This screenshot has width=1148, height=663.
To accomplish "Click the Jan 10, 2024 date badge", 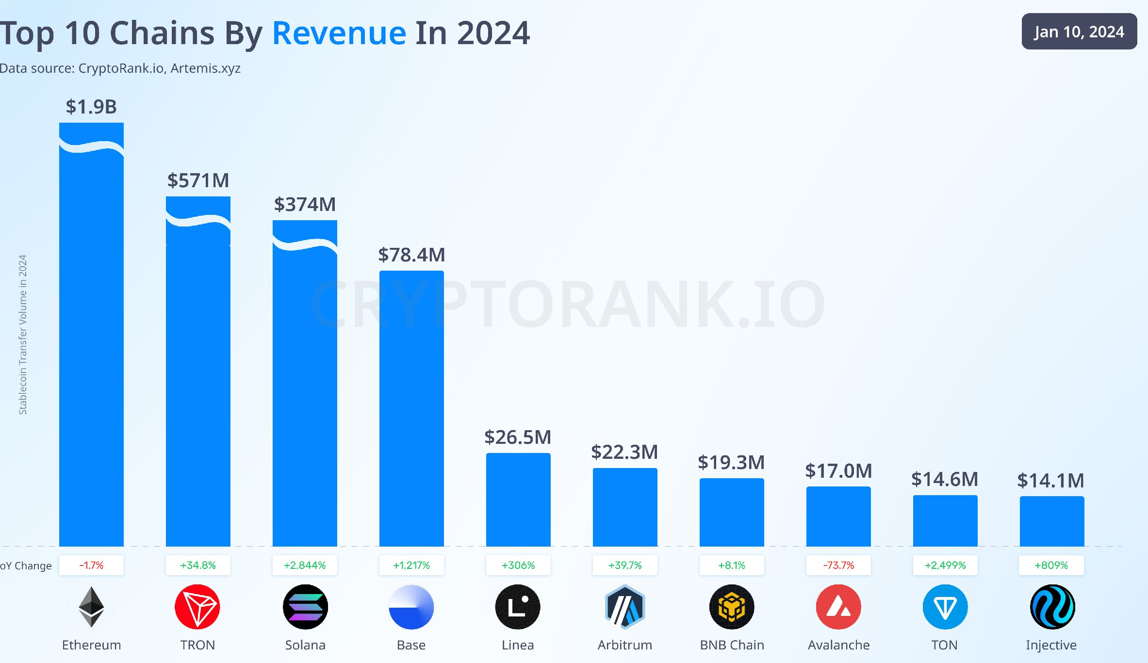I will point(1079,32).
